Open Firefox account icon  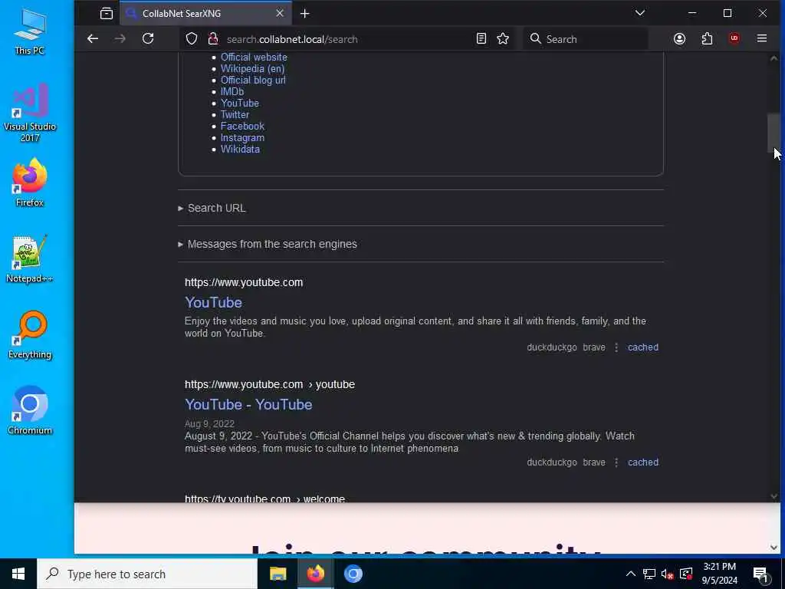point(679,38)
